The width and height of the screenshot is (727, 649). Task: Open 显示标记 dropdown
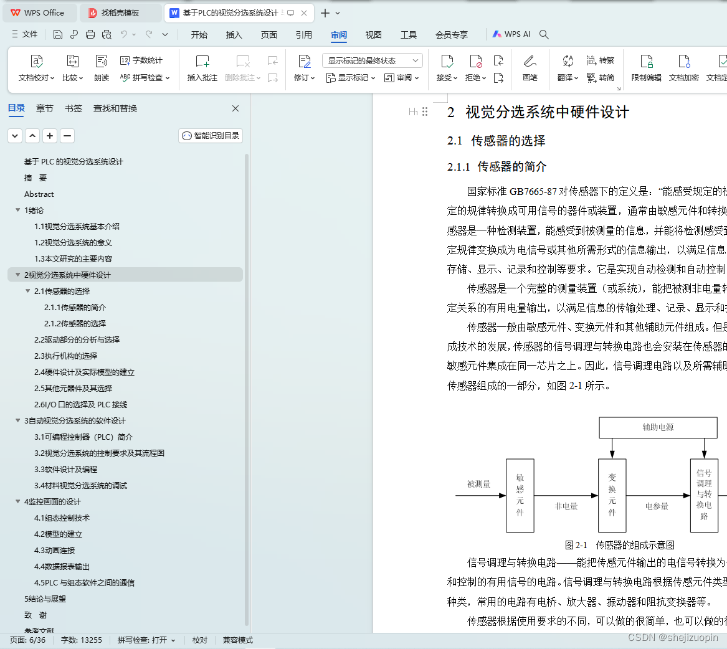pos(351,78)
